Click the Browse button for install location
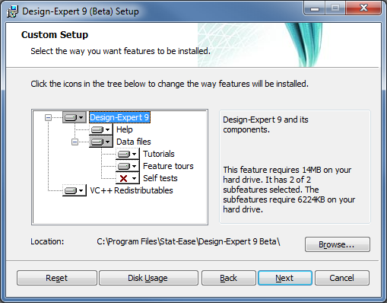The width and height of the screenshot is (387, 303). [338, 244]
